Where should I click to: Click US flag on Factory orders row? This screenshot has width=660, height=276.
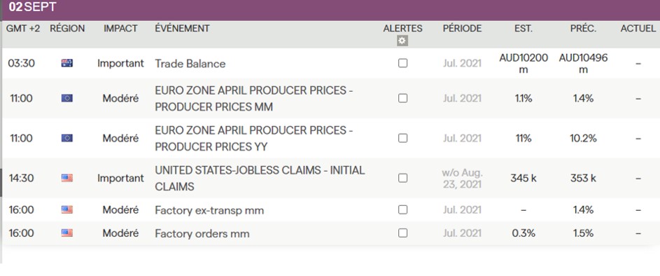tap(67, 233)
